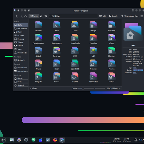This screenshot has width=144, height=144.
Task: Select the openSUSE folder icon
Action: [x=75, y=63]
